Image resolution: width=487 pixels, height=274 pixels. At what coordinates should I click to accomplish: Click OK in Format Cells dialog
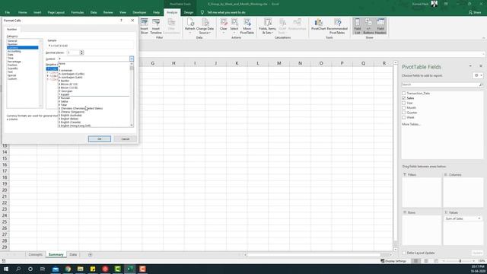tap(100, 139)
